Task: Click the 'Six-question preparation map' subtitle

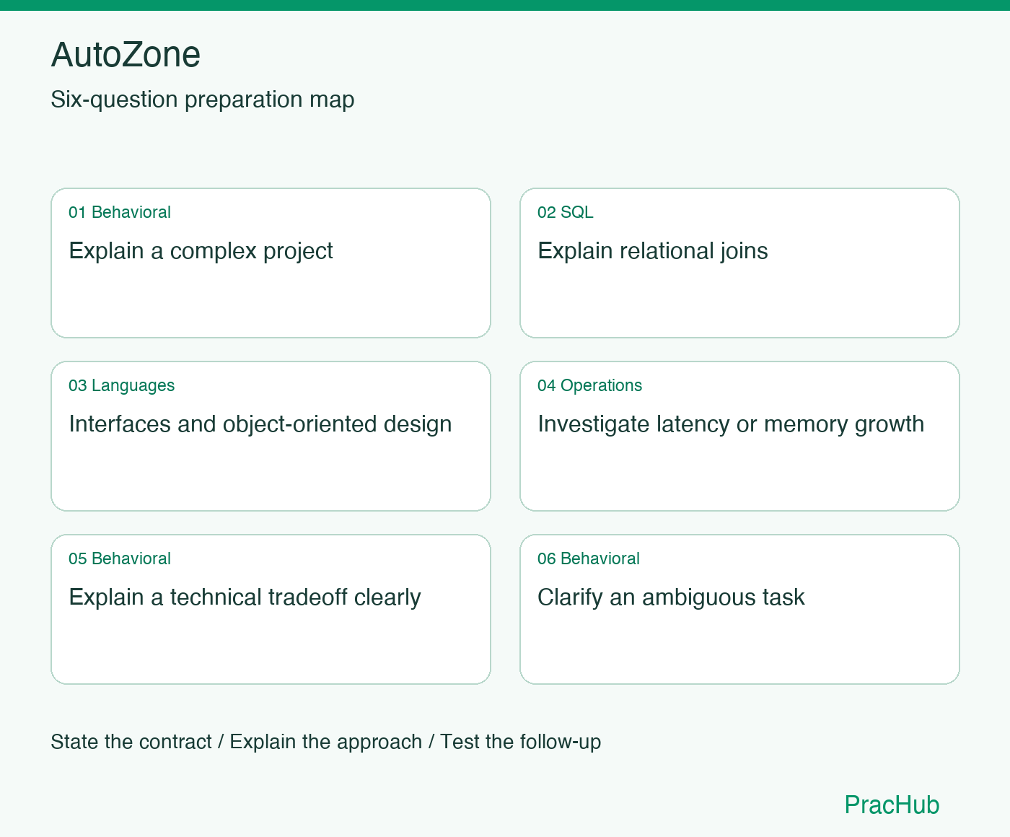Action: coord(203,100)
